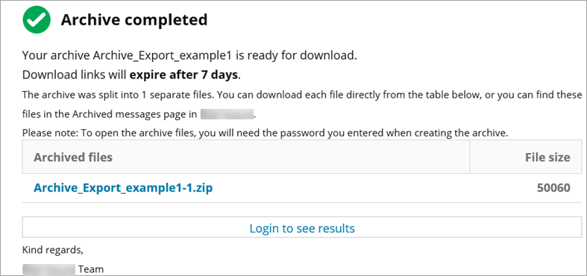The image size is (587, 276).
Task: Click the archive was split into 1 separate files sentence
Action: [118, 95]
